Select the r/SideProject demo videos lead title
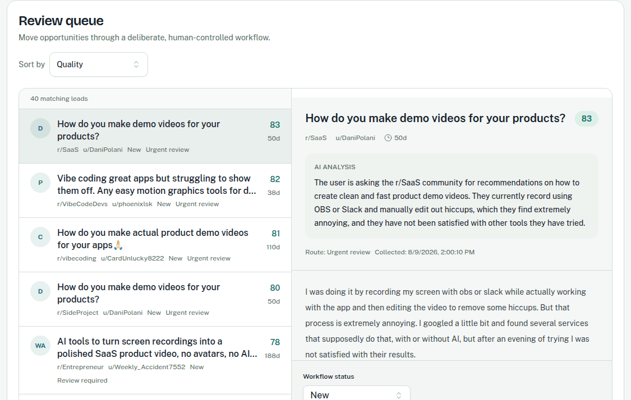 139,293
